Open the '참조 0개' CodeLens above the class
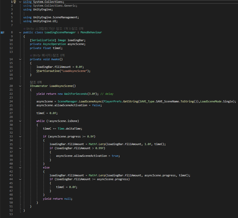The width and height of the screenshot is (238, 218). pos(77,29)
